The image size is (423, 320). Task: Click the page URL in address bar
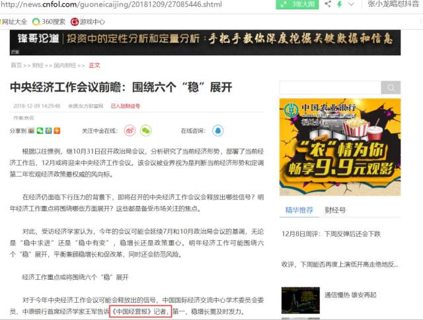(x=112, y=5)
